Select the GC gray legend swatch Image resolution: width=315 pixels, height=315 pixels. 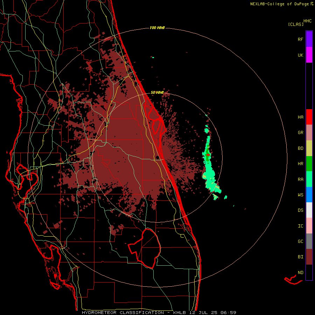coord(309,241)
